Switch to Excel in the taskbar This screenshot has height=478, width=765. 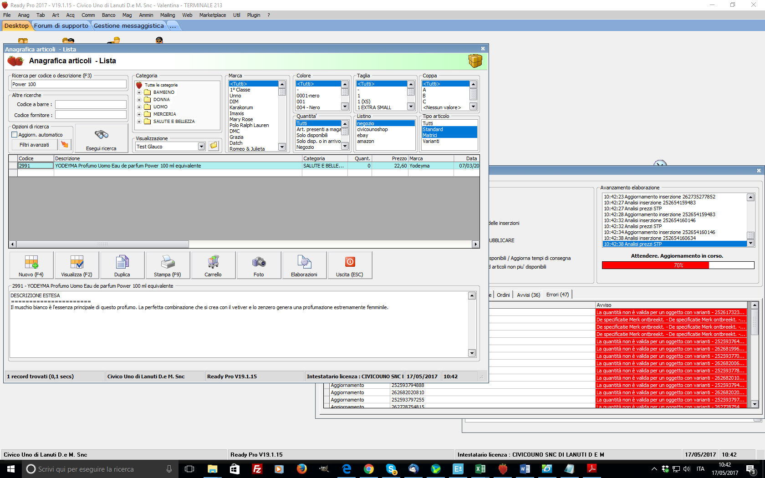click(x=480, y=469)
